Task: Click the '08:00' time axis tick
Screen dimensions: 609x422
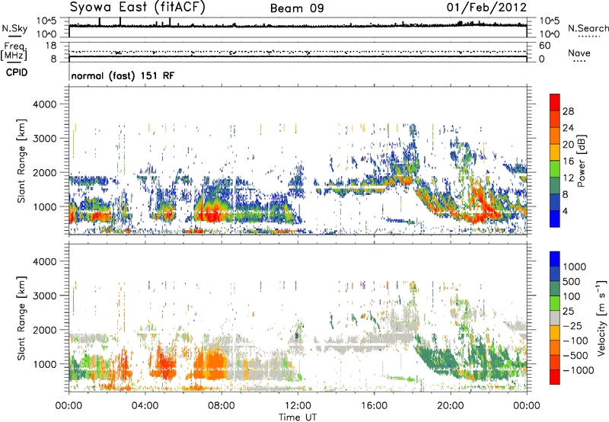Action: click(222, 405)
